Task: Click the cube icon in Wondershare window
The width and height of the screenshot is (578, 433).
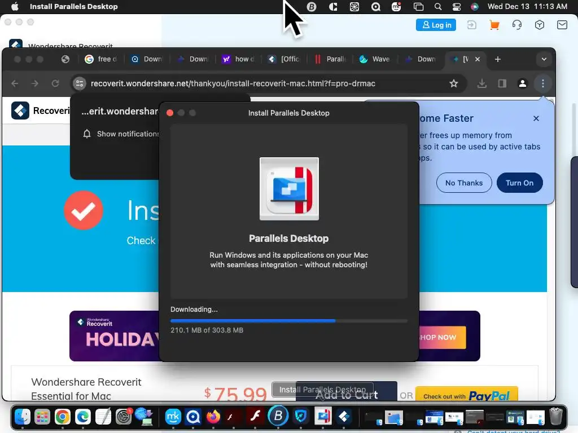Action: [539, 25]
